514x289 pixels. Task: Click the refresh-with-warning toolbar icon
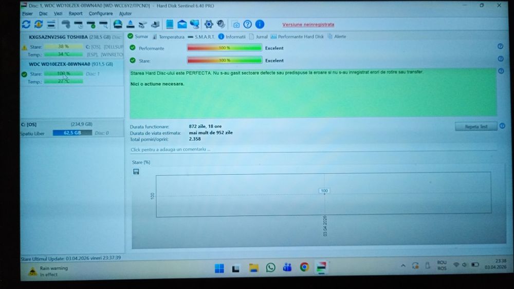tap(39, 24)
